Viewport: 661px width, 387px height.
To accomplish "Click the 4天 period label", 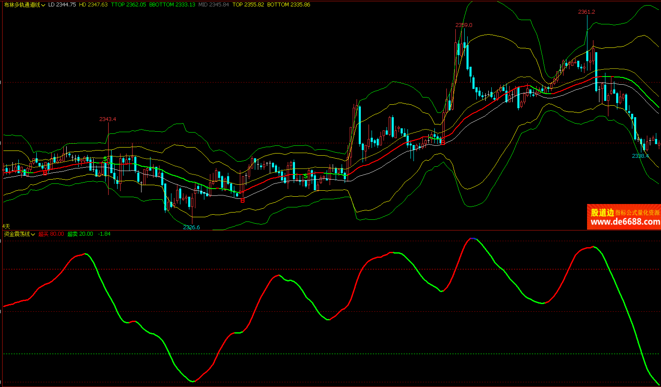I will [6, 226].
